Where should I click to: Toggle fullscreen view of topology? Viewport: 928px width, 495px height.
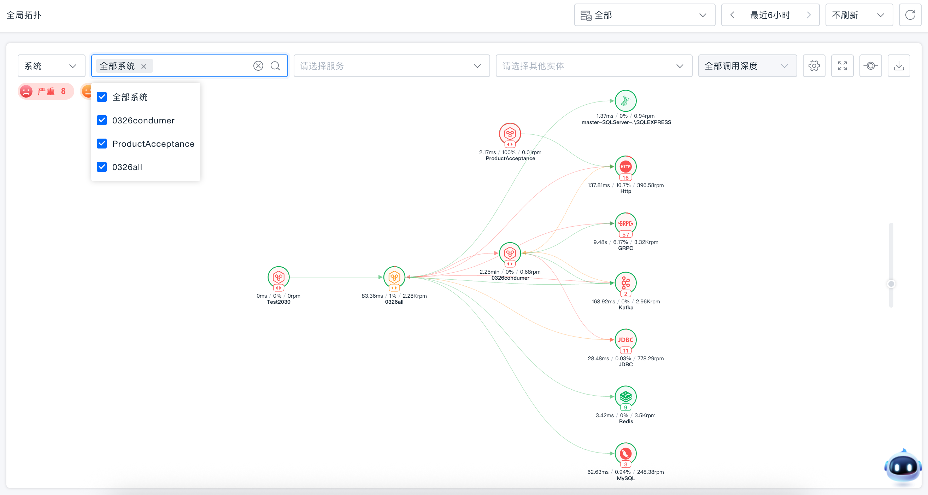tap(842, 66)
